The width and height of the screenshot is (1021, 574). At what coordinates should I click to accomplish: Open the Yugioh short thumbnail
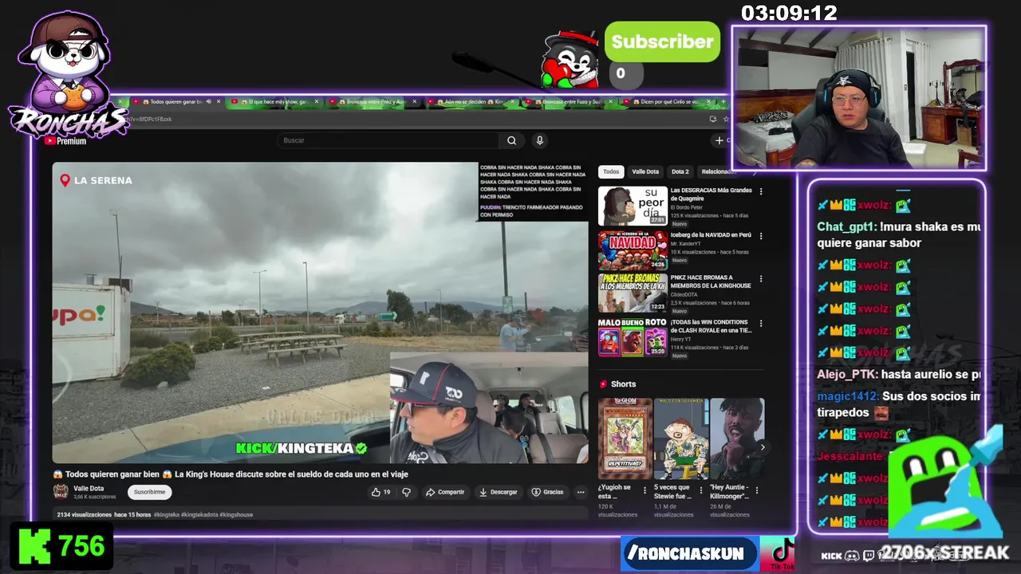[625, 438]
